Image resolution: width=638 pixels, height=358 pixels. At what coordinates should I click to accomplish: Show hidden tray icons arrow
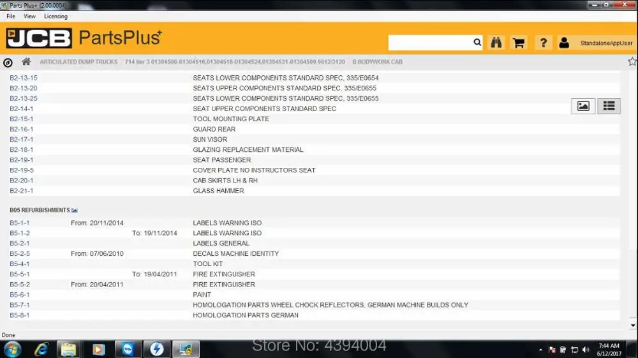(x=540, y=350)
